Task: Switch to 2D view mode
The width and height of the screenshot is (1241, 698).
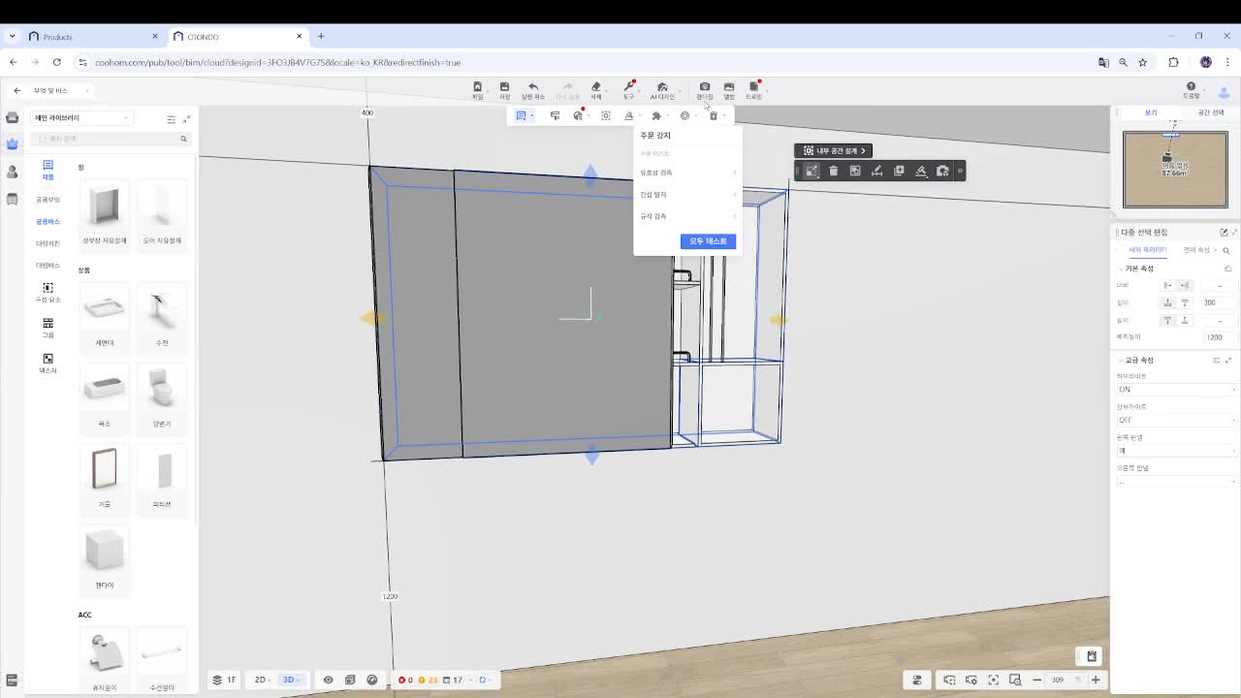Action: [261, 680]
